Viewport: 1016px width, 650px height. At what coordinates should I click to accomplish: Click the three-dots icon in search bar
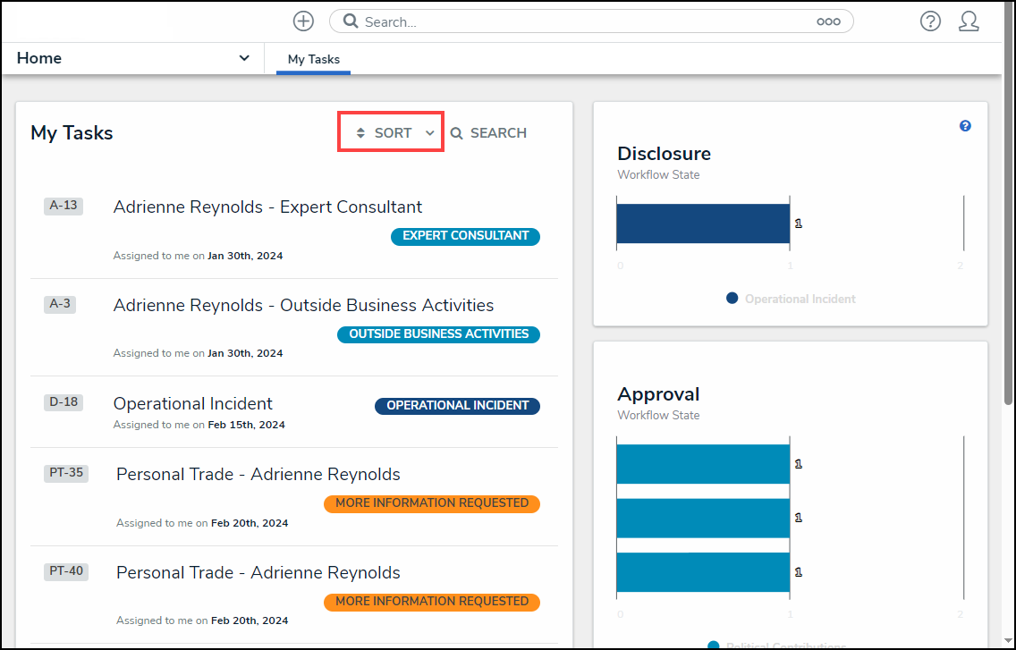tap(828, 21)
